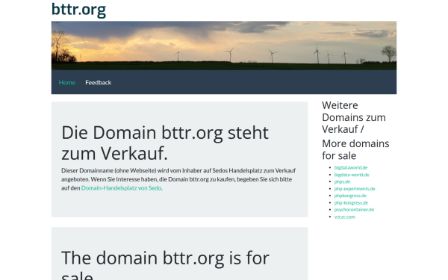The image size is (448, 280).
Task: Click the paragraph starting 'Dieser Domainname (ohne Webseite)'
Action: 178,179
